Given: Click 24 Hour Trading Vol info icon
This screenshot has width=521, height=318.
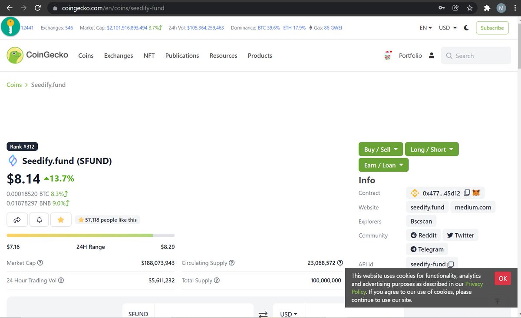Looking at the screenshot, I should [61, 280].
